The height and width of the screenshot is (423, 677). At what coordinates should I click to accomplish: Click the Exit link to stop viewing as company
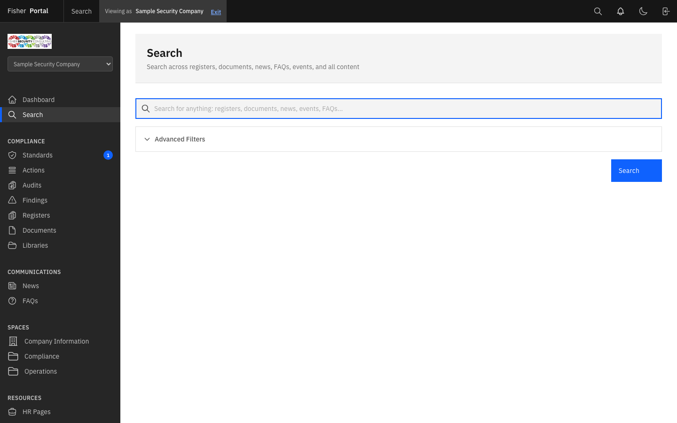(x=216, y=12)
